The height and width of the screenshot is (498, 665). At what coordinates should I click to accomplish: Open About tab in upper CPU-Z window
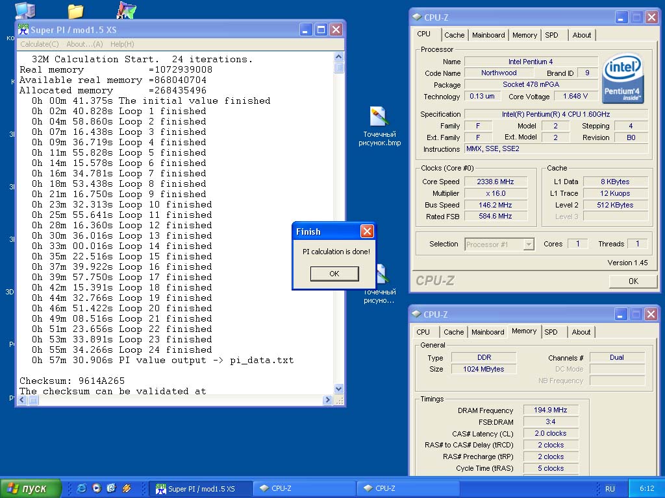[581, 35]
